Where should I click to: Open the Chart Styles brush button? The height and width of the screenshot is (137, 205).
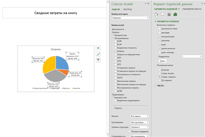[x=98, y=54]
